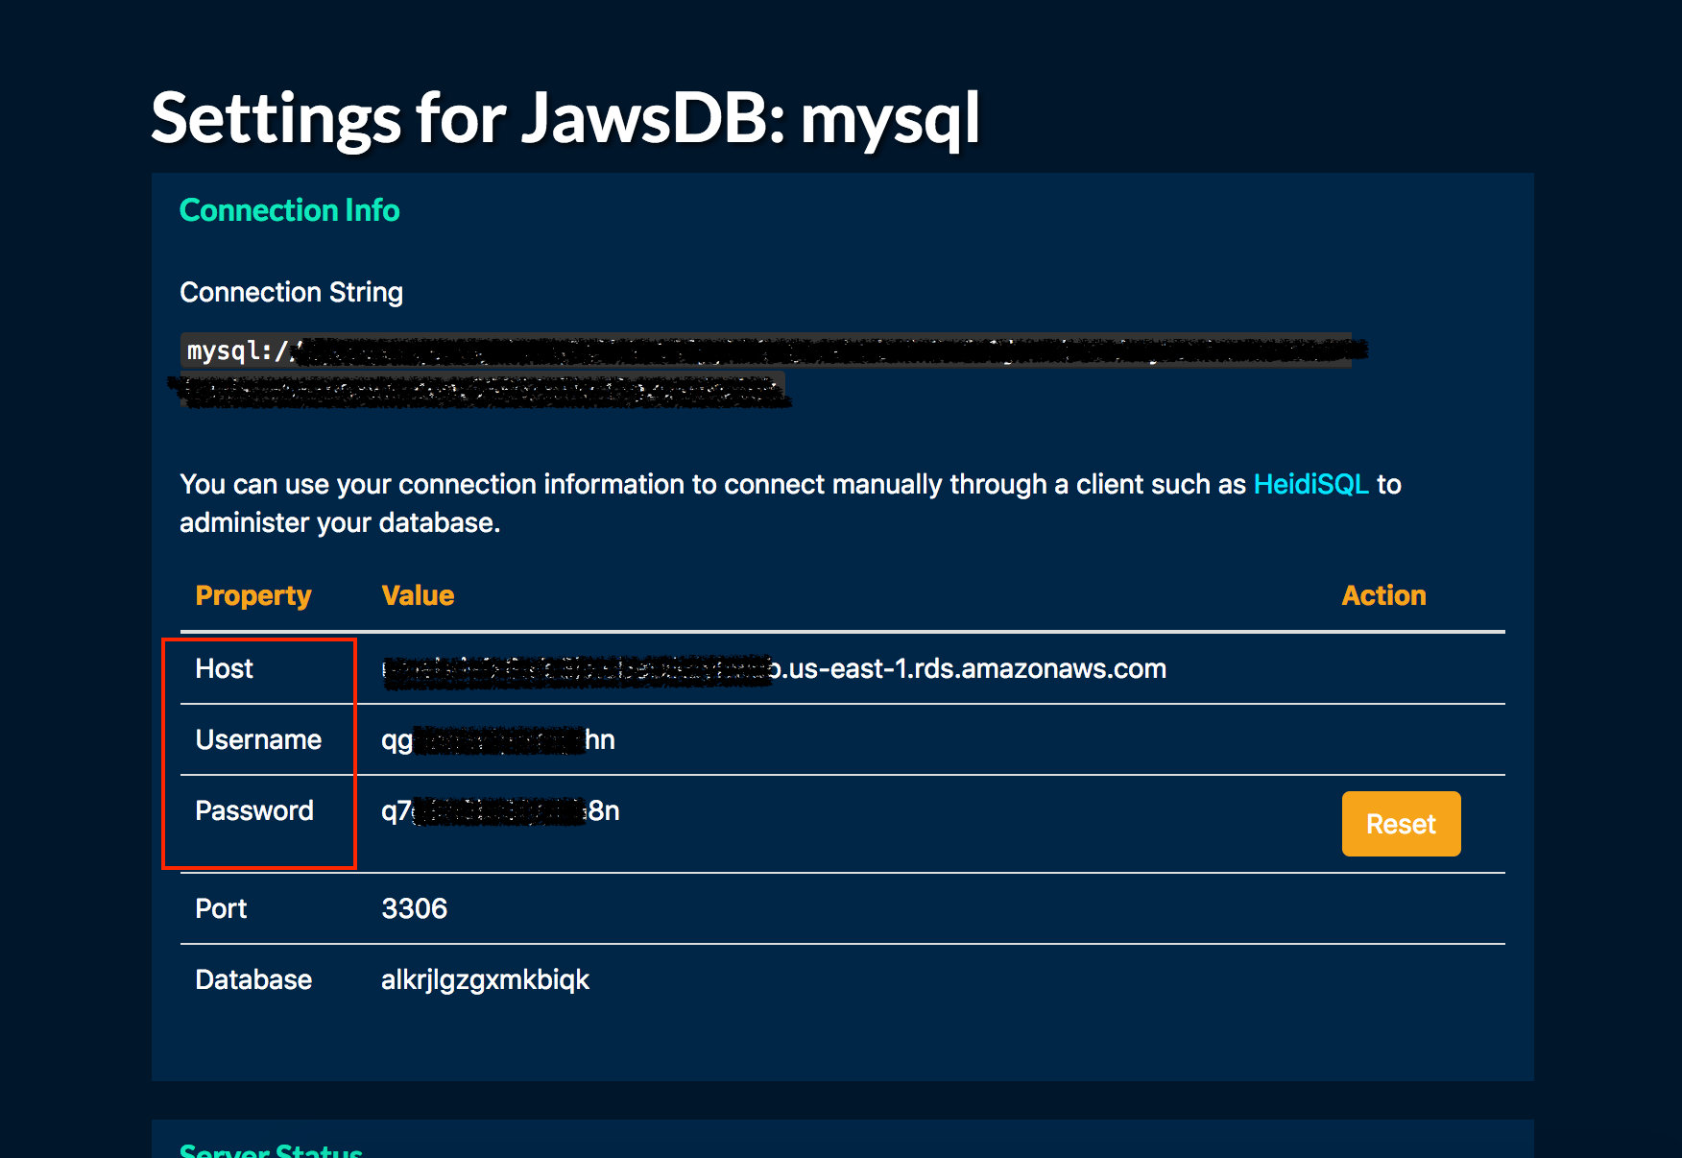The height and width of the screenshot is (1158, 1682).
Task: Click the Connection Info section heading
Action: pos(290,209)
